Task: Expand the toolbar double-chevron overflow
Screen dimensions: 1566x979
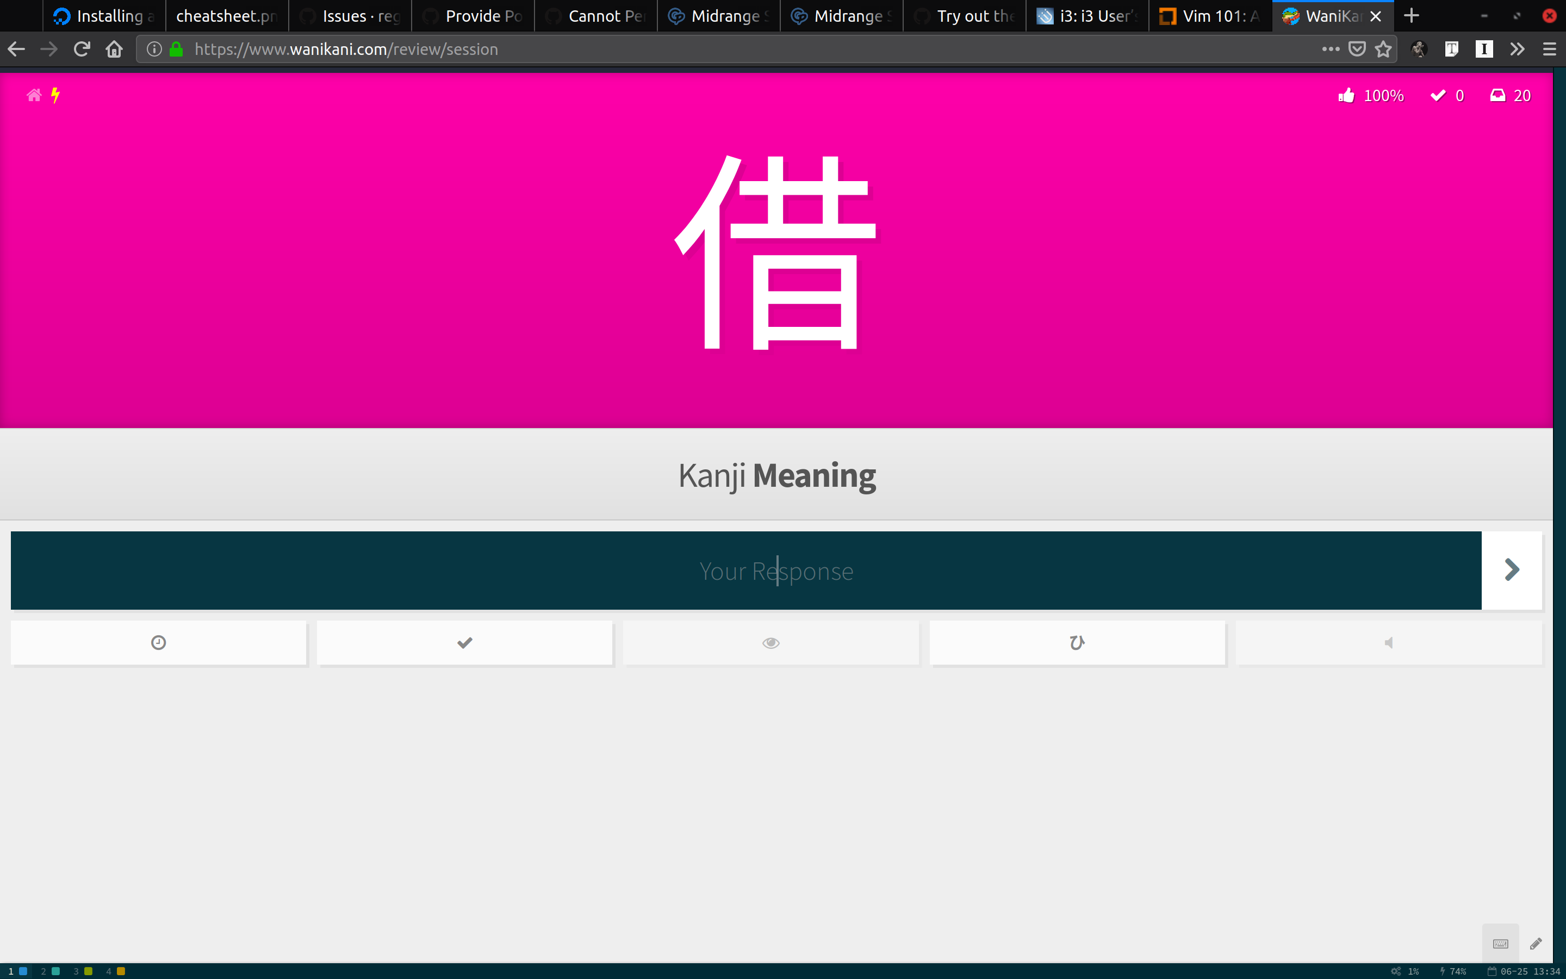Action: pyautogui.click(x=1517, y=48)
